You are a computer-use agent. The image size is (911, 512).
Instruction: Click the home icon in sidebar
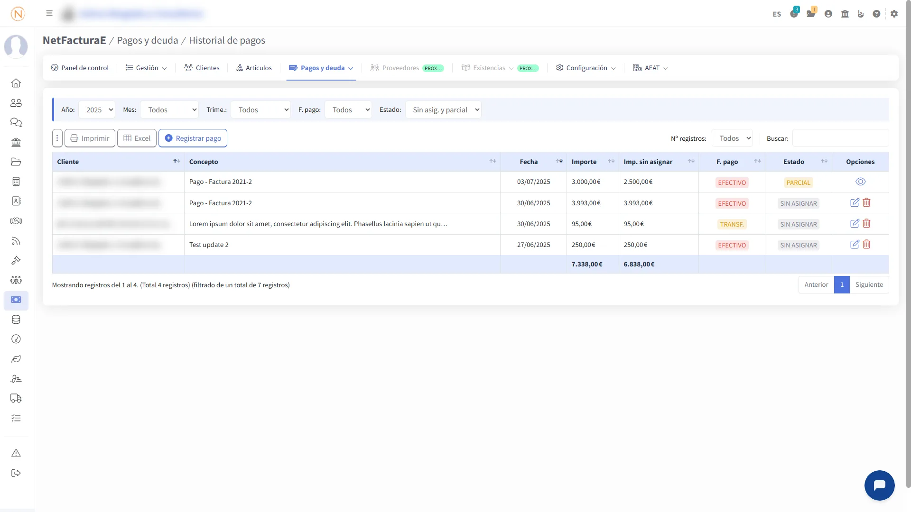[16, 83]
